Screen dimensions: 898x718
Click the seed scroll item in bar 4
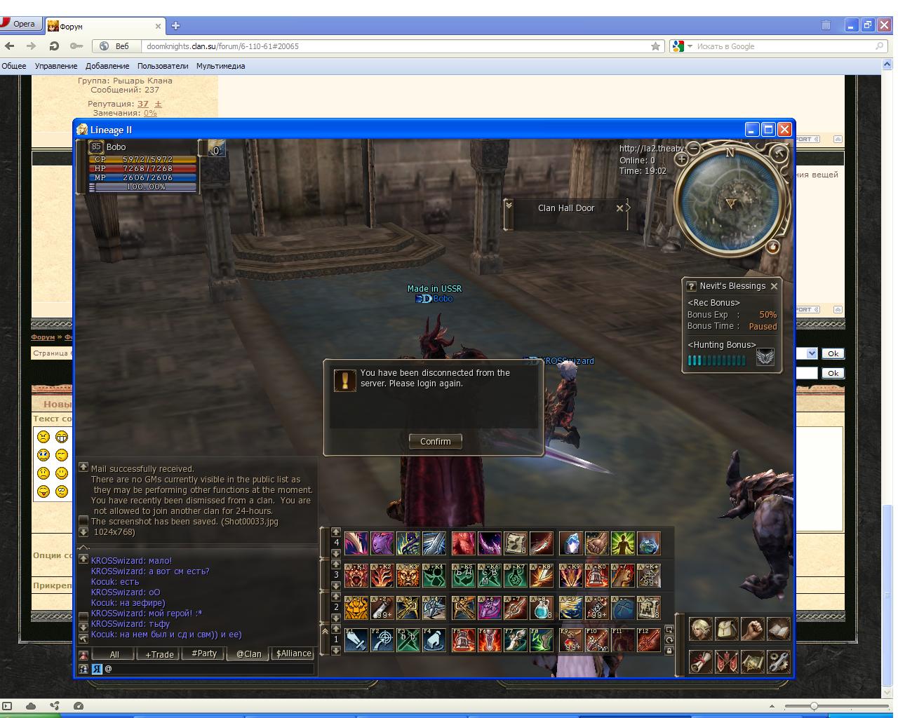click(x=515, y=543)
